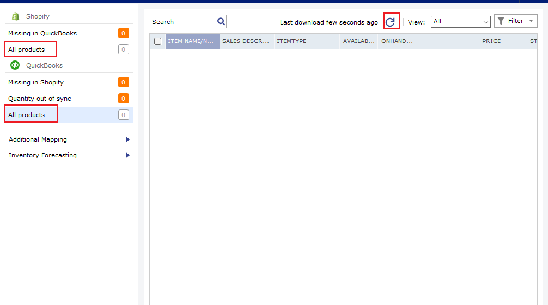
Task: Sort by ONHAND... column header
Action: point(397,41)
